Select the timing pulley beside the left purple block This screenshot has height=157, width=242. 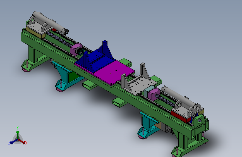tap(81, 52)
